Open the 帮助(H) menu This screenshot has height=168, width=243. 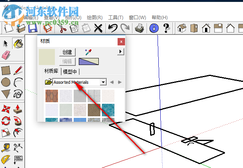(160, 18)
